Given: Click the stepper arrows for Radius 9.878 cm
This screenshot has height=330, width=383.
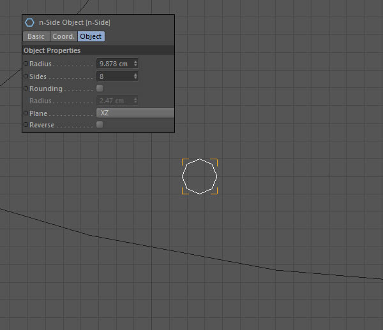Looking at the screenshot, I should click(135, 64).
